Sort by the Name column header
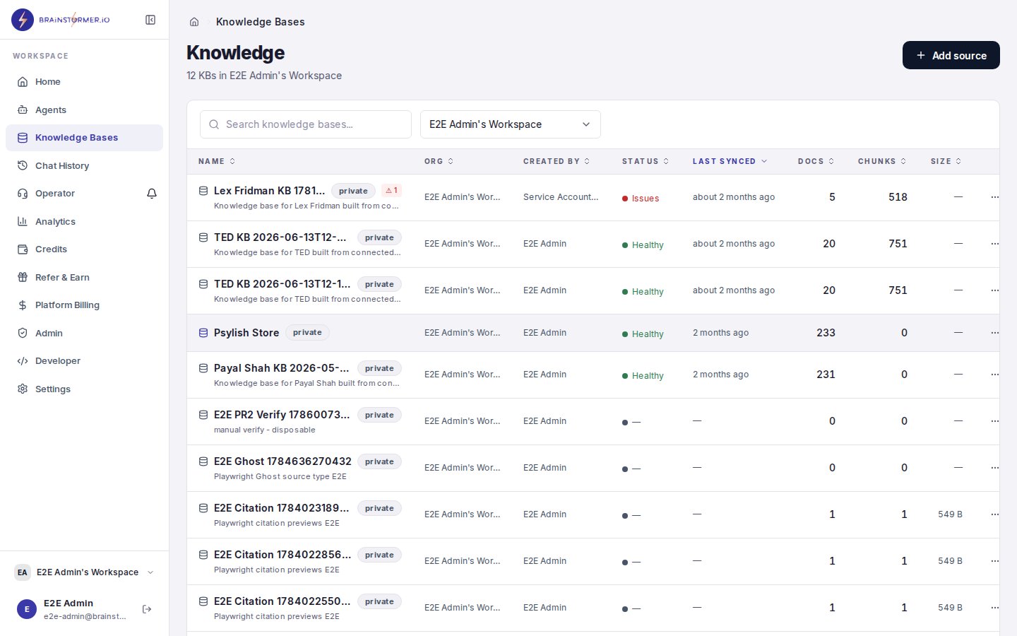1017x636 pixels. point(217,161)
